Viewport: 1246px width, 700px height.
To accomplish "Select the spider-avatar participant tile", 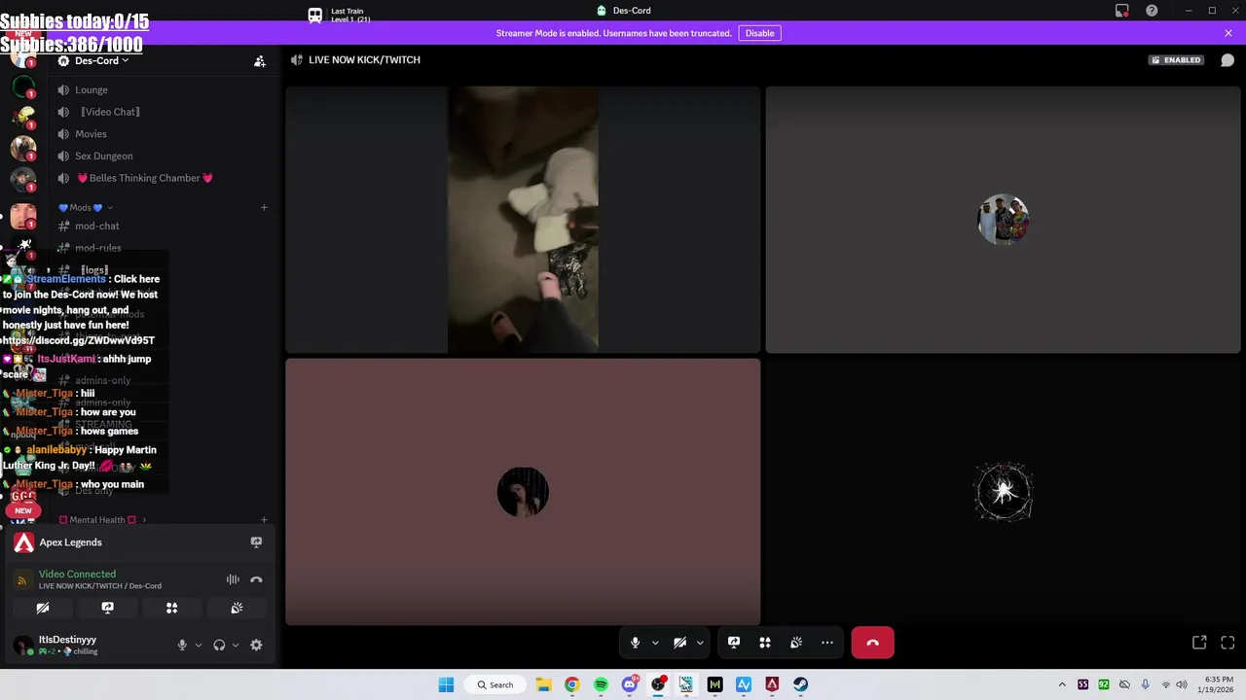I will coord(1003,492).
